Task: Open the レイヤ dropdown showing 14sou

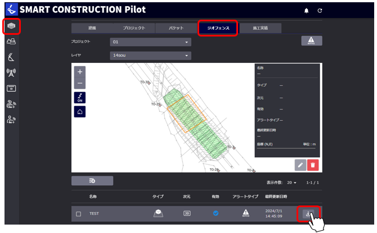Action: (x=150, y=55)
